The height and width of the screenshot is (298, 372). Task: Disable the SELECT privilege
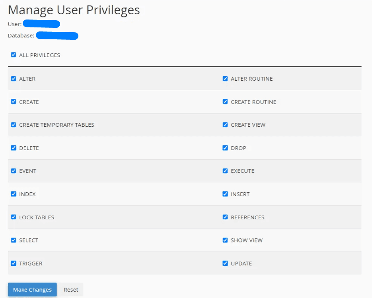tap(14, 240)
